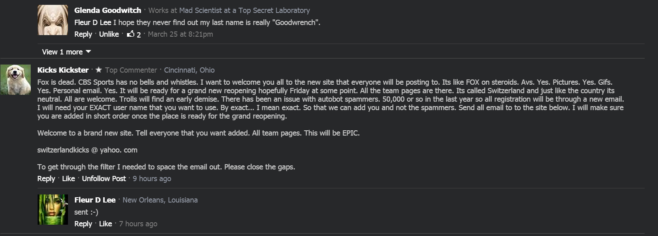Click the 9 hours ago timestamp
658x236 pixels.
pyautogui.click(x=152, y=179)
